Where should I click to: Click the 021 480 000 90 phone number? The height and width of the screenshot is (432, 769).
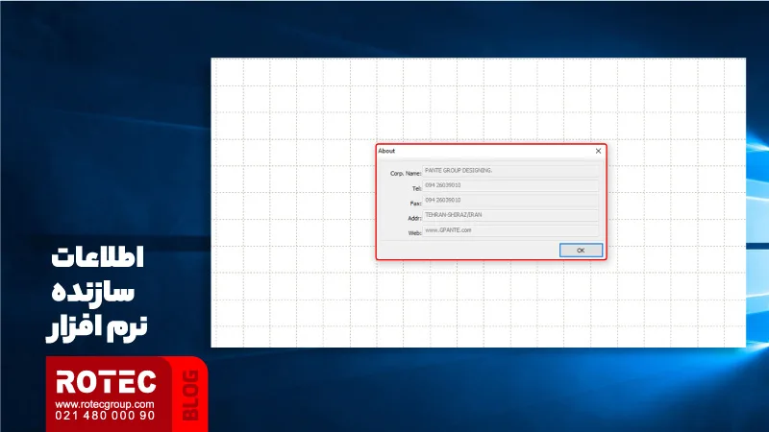106,416
